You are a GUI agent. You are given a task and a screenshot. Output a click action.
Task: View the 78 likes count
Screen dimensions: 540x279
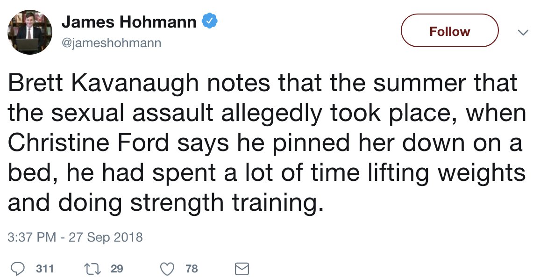click(192, 269)
